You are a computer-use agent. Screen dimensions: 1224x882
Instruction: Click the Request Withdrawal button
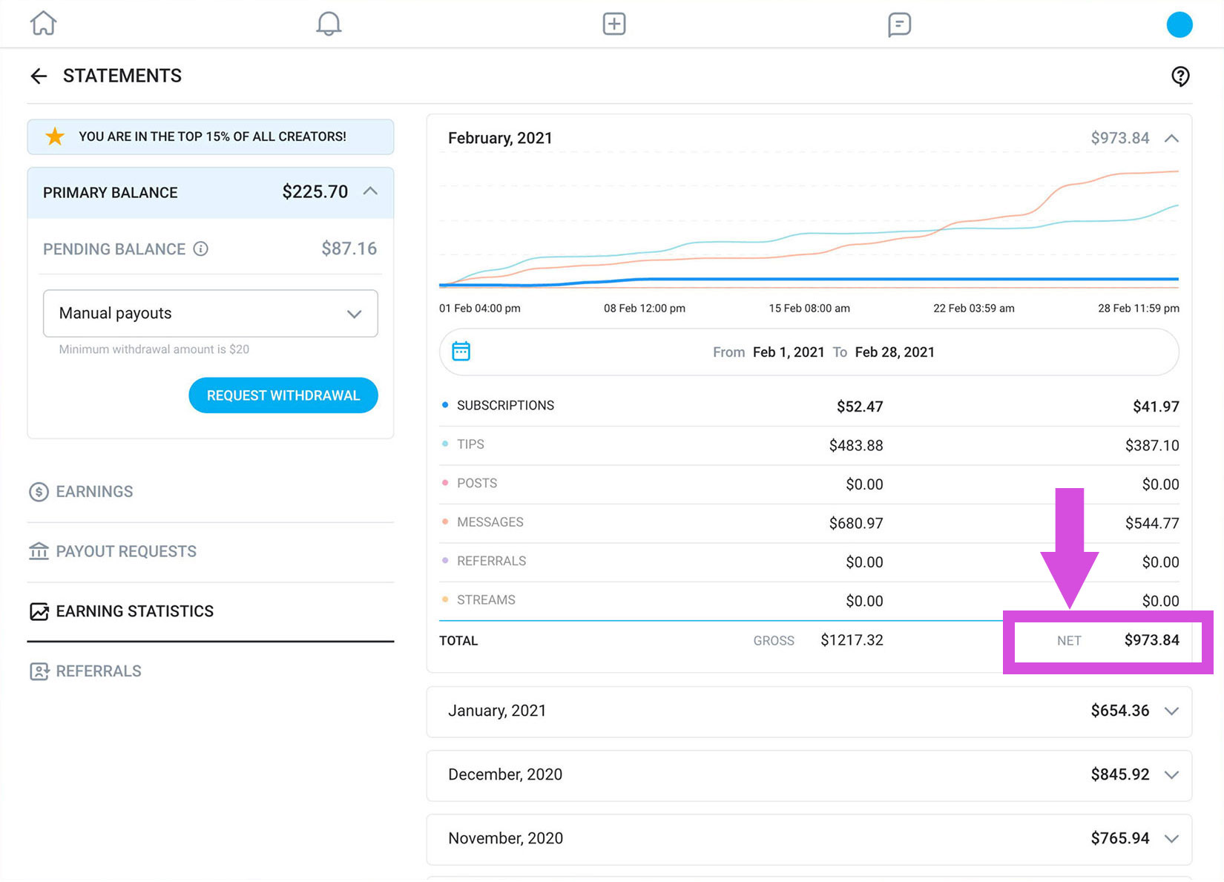click(283, 396)
